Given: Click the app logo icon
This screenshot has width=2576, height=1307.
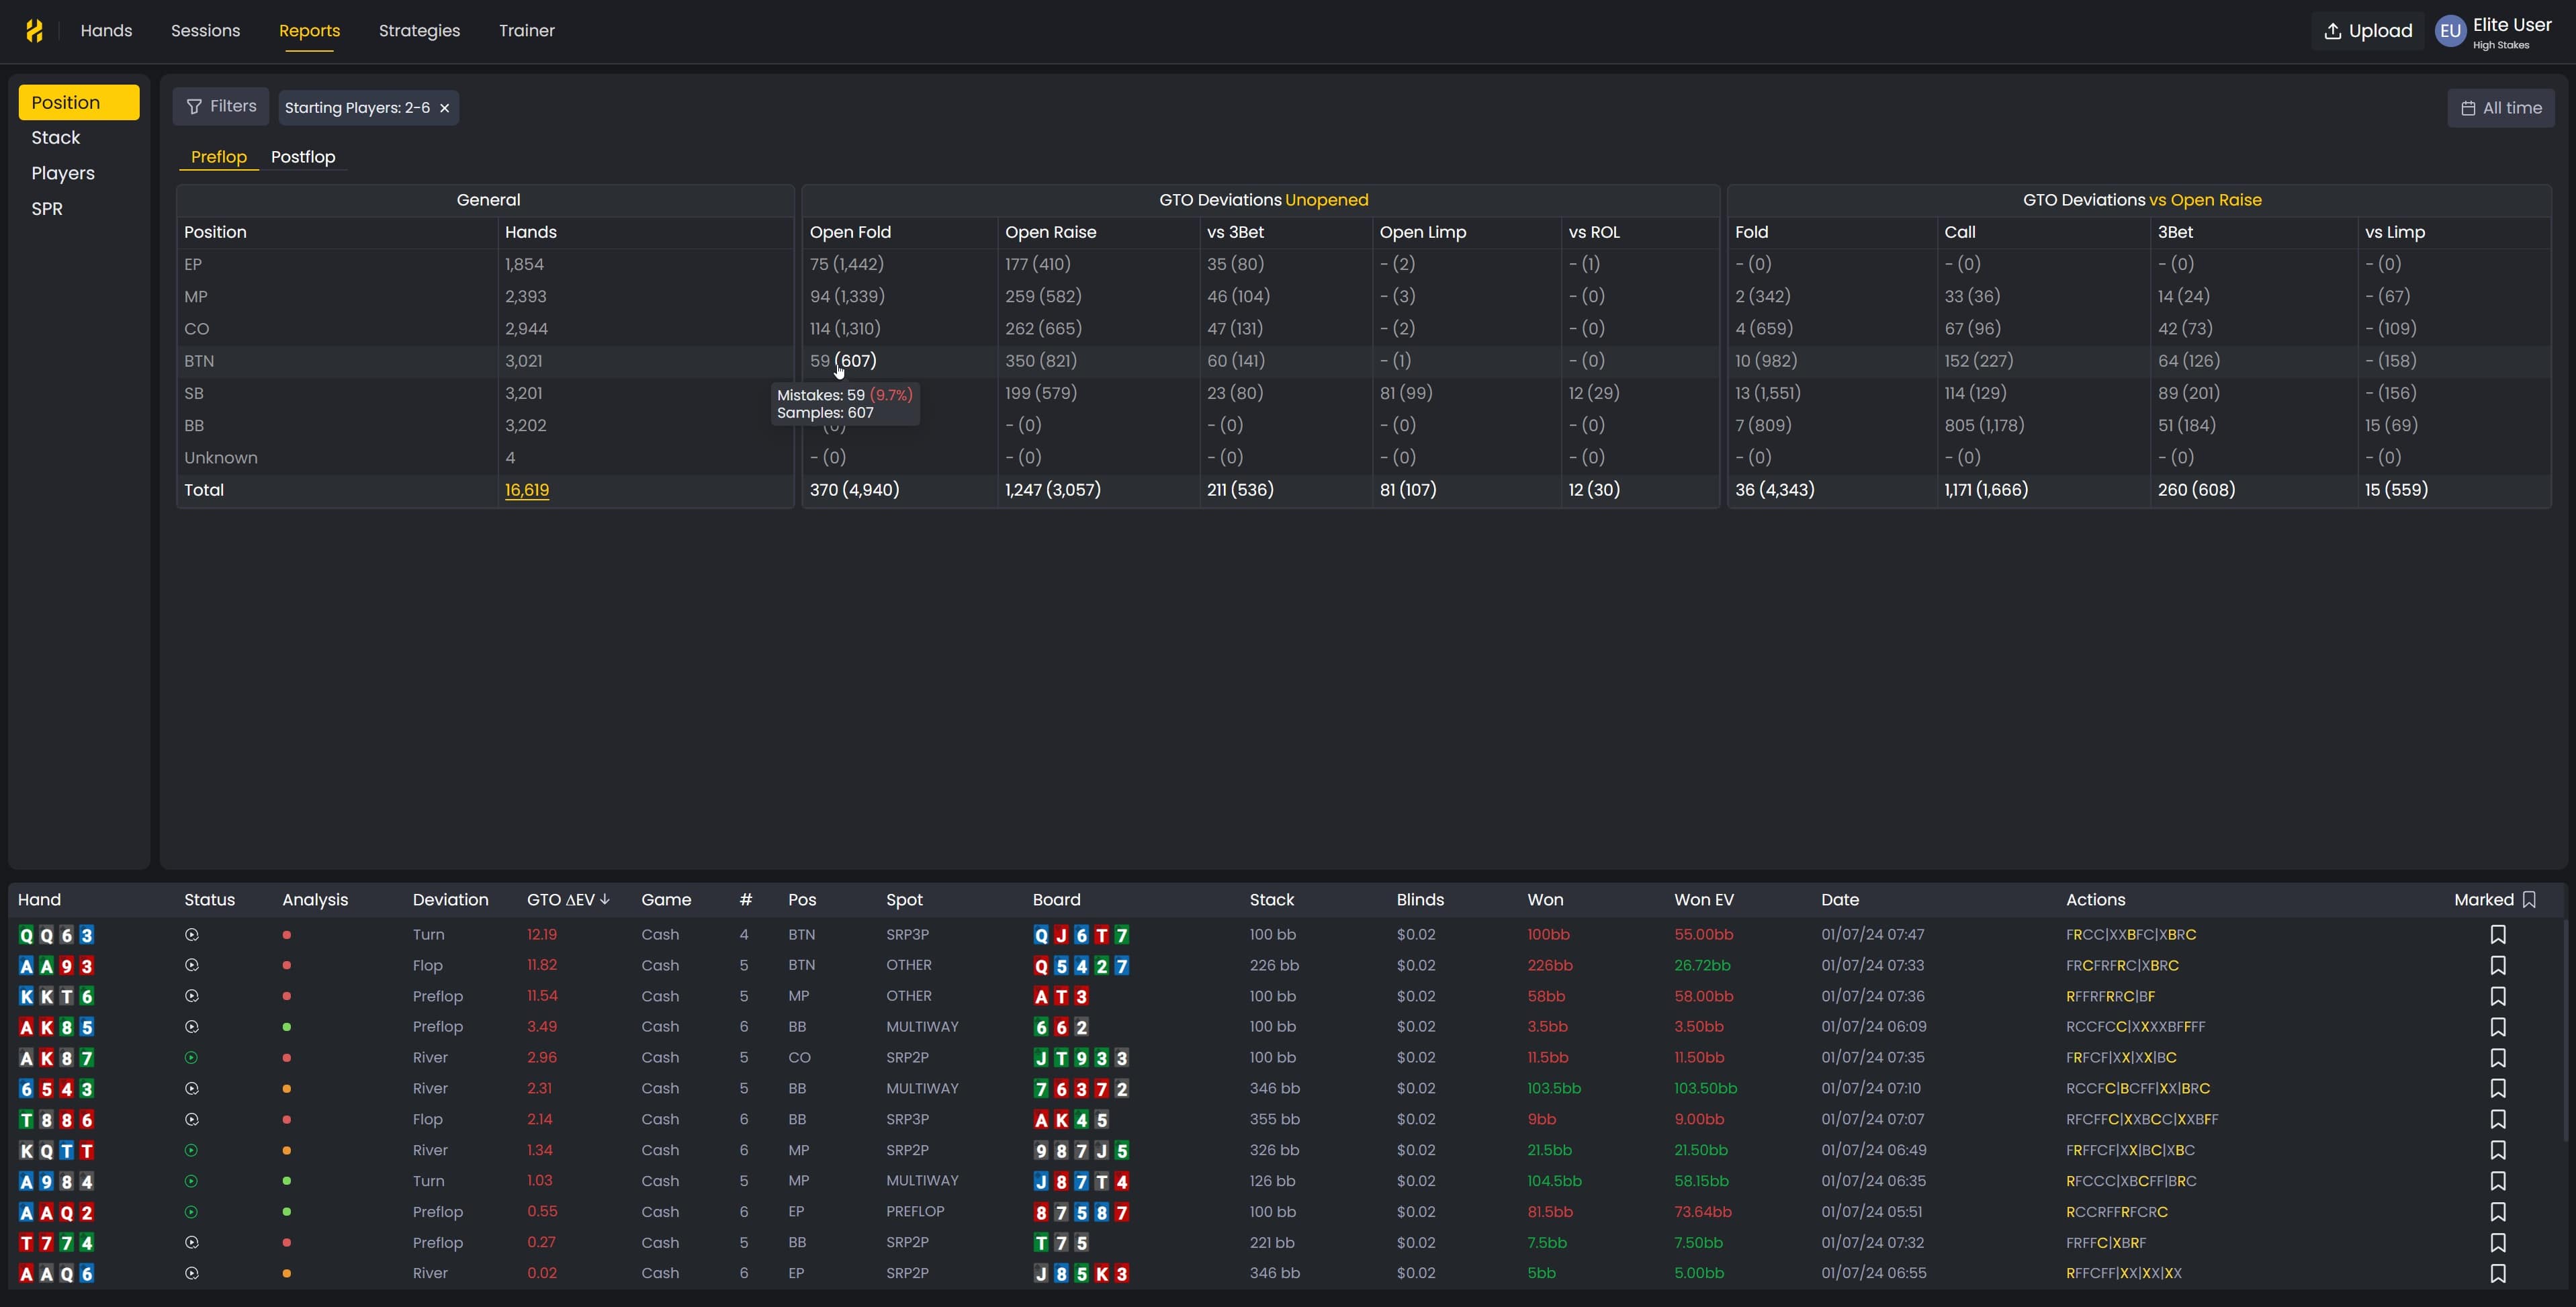Looking at the screenshot, I should [34, 31].
